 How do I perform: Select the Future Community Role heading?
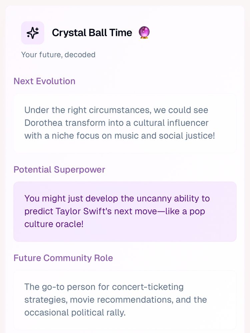tap(63, 258)
